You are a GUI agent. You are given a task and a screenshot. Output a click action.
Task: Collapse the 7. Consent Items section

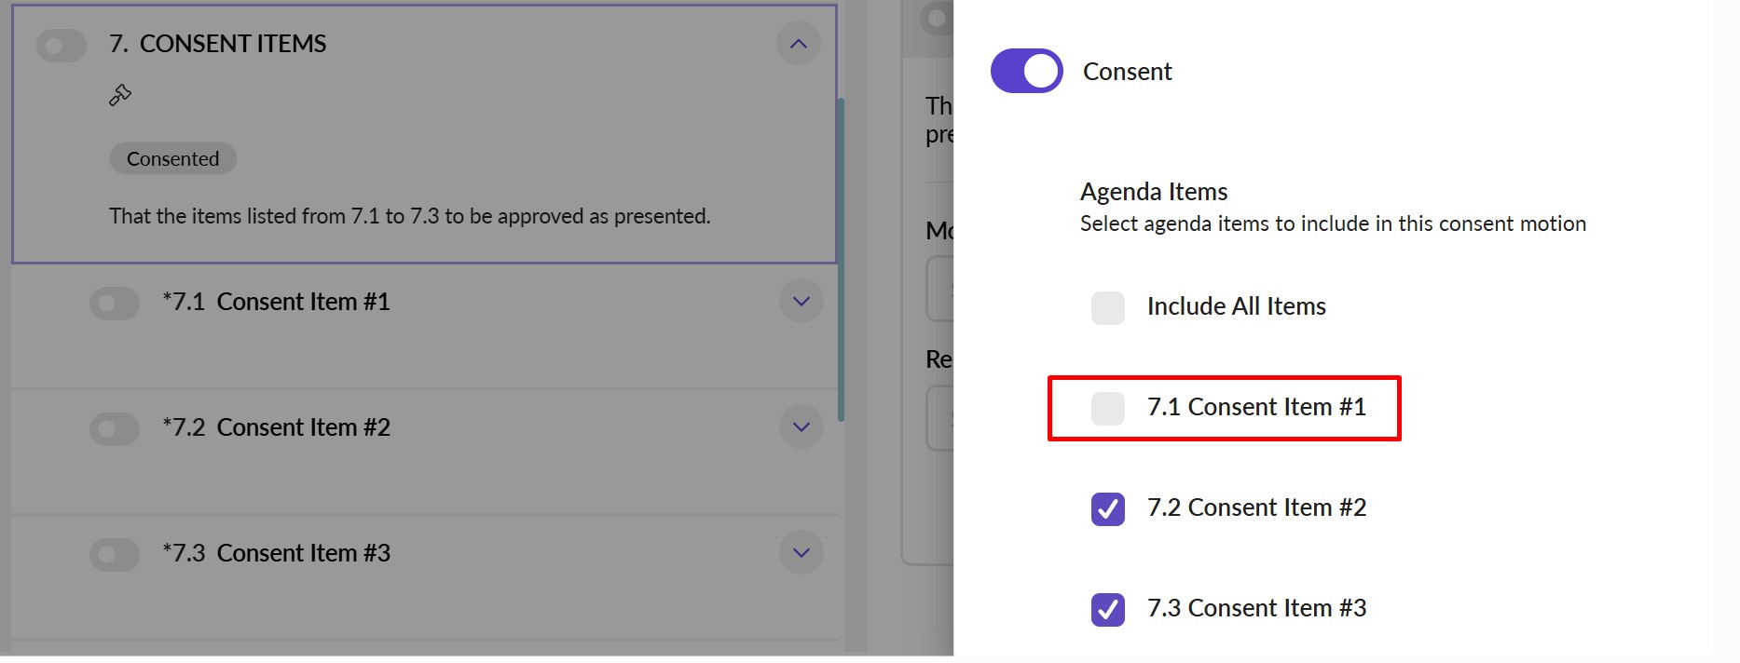tap(799, 44)
